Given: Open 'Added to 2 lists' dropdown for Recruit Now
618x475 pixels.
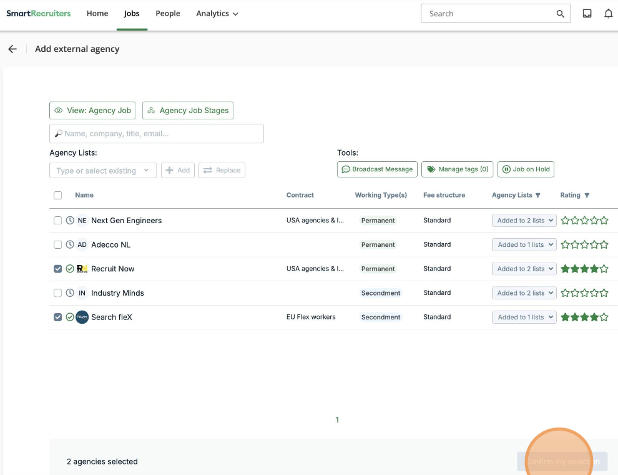Looking at the screenshot, I should tap(524, 269).
